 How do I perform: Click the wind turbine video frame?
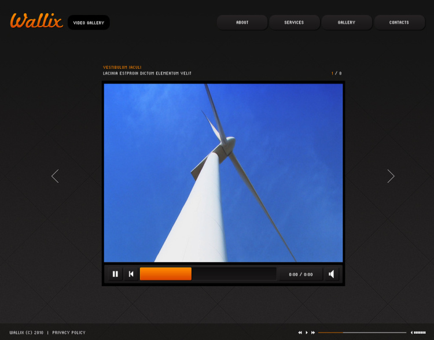coord(223,173)
